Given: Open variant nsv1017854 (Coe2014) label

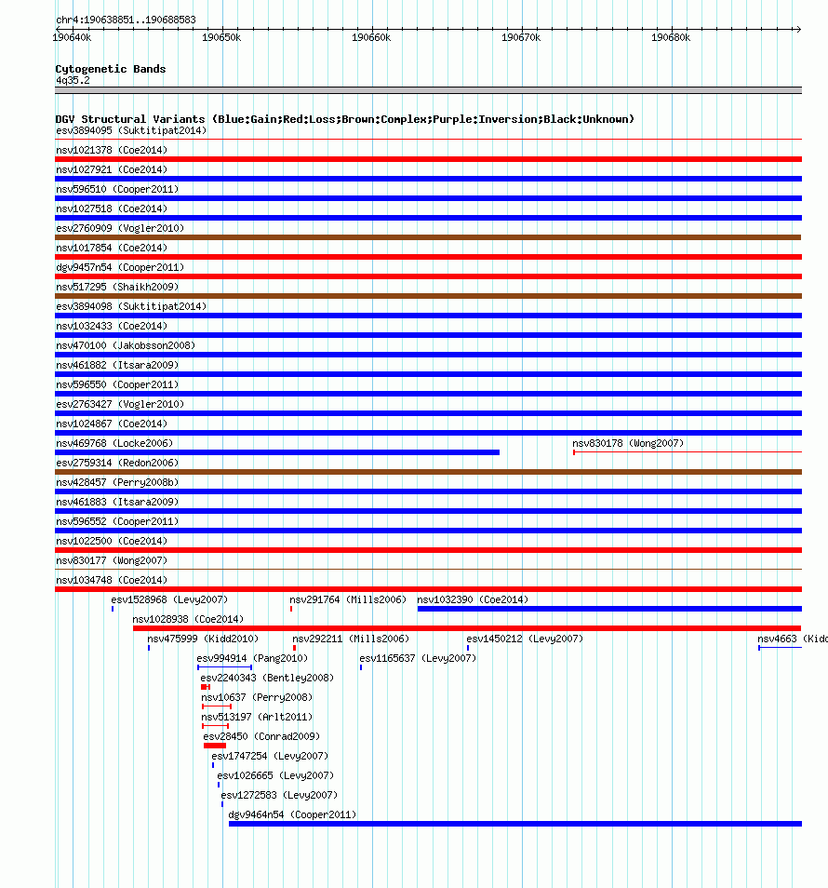Looking at the screenshot, I should coord(112,248).
